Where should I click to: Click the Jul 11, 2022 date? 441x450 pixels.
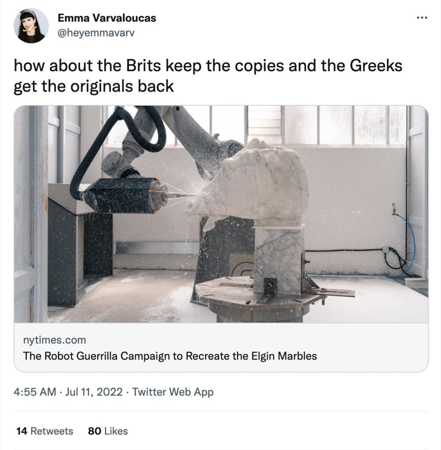tap(94, 392)
